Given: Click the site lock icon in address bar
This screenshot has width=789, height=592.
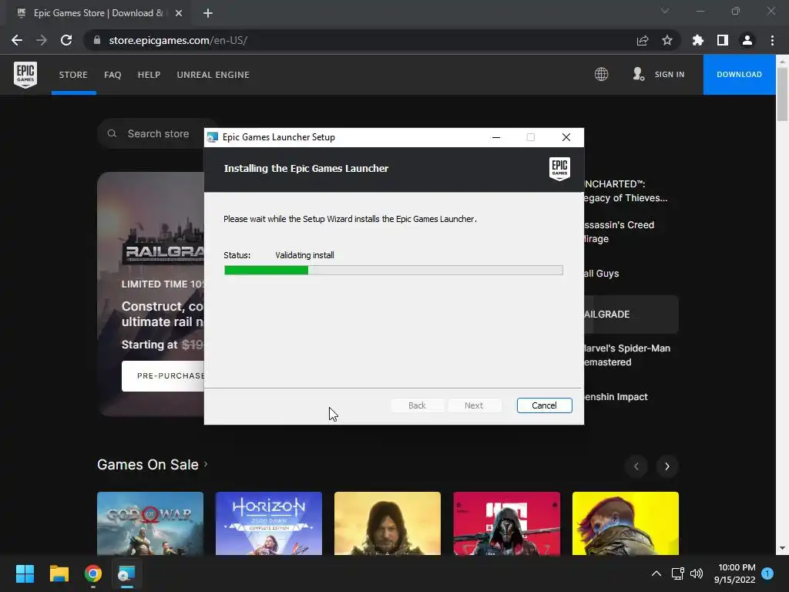Looking at the screenshot, I should click(x=97, y=40).
